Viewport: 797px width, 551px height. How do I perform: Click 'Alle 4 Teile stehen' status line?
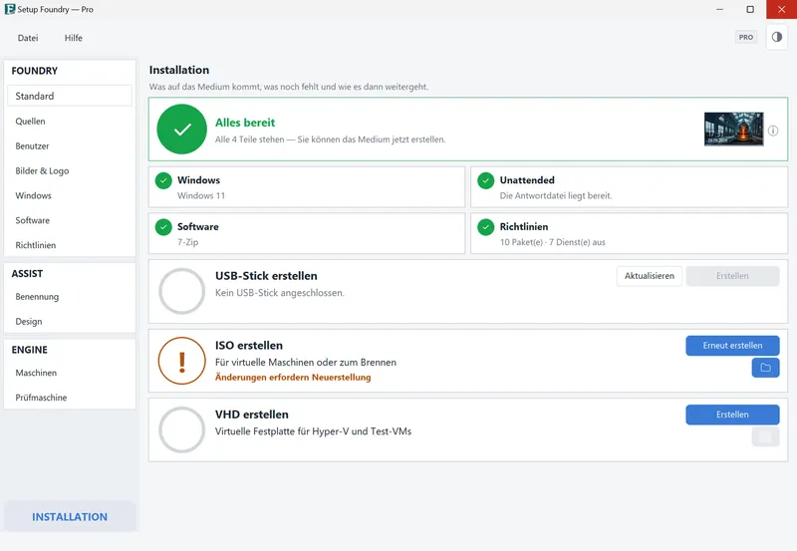pyautogui.click(x=330, y=139)
